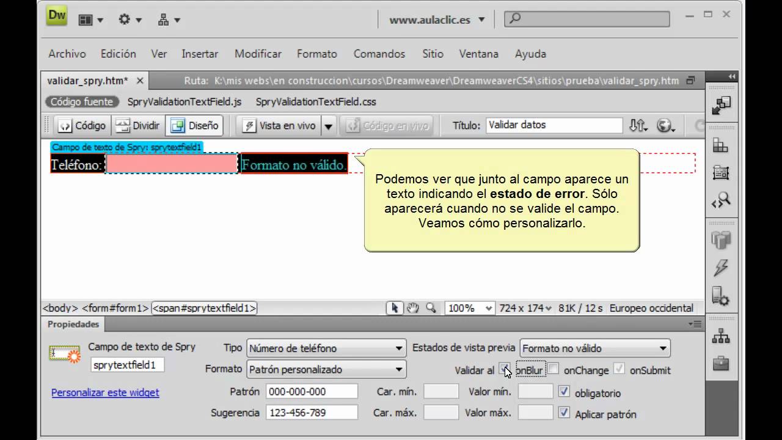This screenshot has height=440, width=782.
Task: Select the <form#form1> tag selector
Action: [x=115, y=308]
